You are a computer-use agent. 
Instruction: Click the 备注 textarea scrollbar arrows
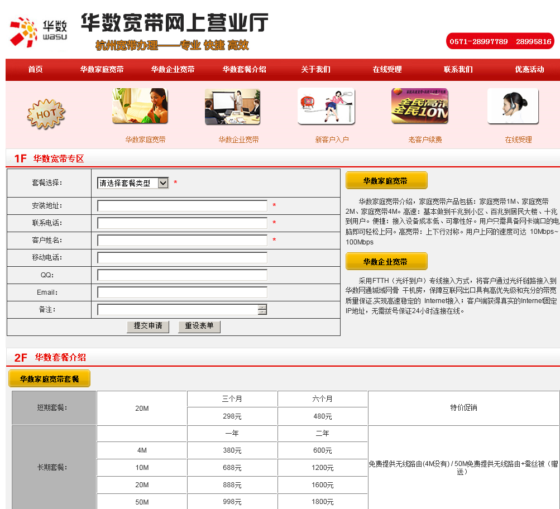coord(262,309)
